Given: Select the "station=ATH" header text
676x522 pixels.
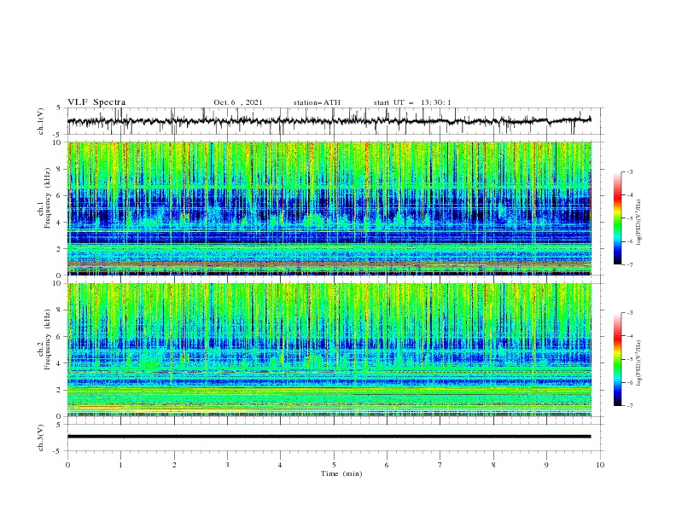Looking at the screenshot, I should [x=317, y=102].
